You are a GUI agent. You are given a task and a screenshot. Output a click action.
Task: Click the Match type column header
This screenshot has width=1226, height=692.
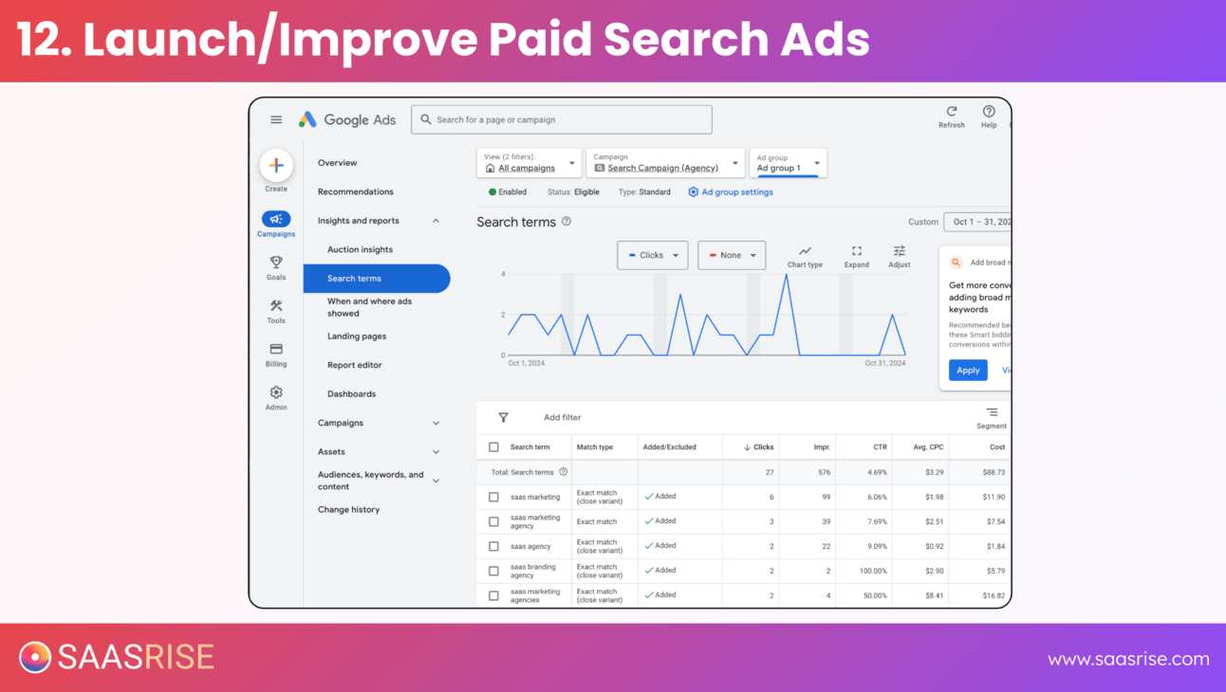pos(595,447)
